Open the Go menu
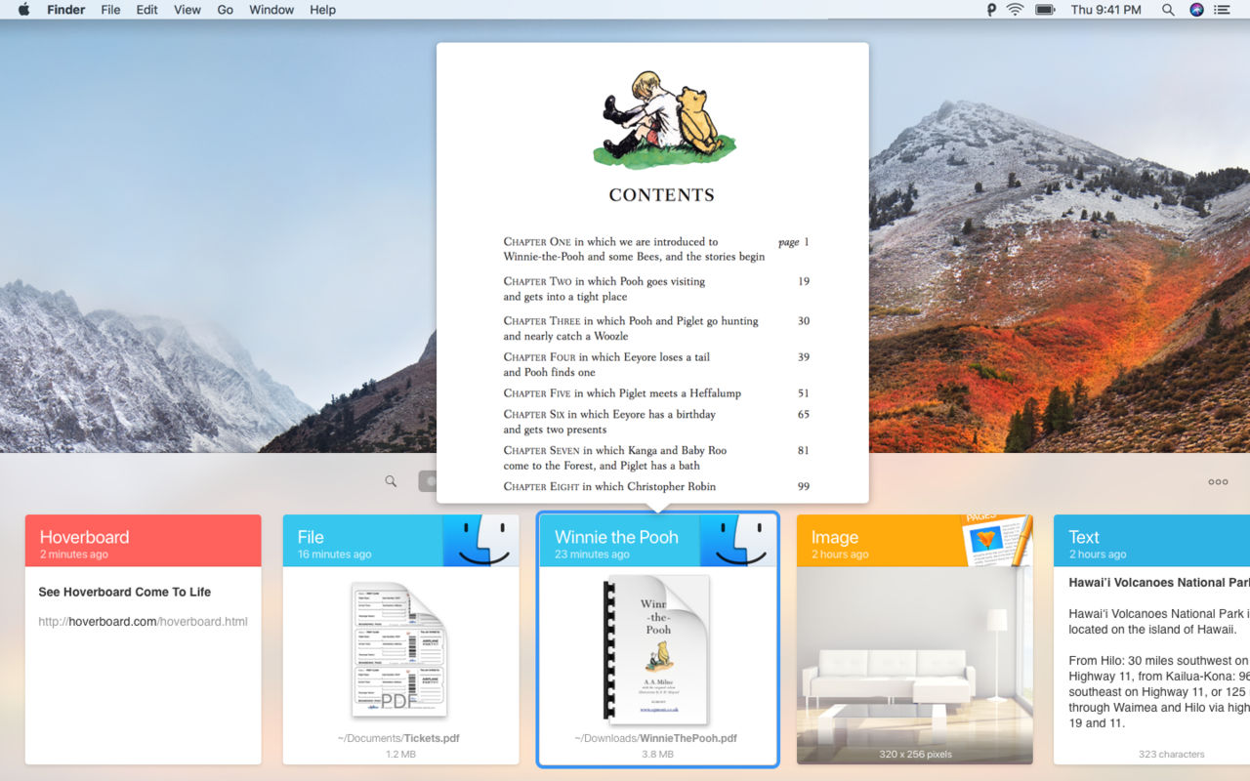Viewport: 1250px width, 781px height. click(226, 10)
